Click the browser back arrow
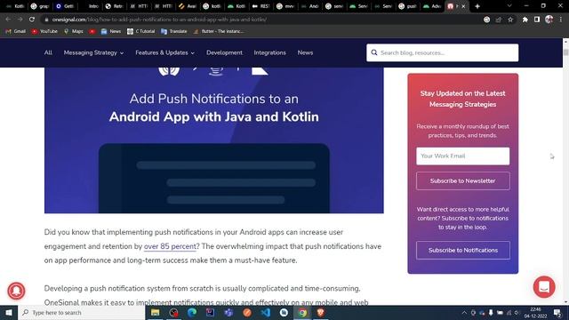Screen dimensions: 569x320 pyautogui.click(x=8, y=20)
